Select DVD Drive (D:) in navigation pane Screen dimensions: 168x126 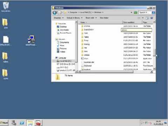[68, 64]
